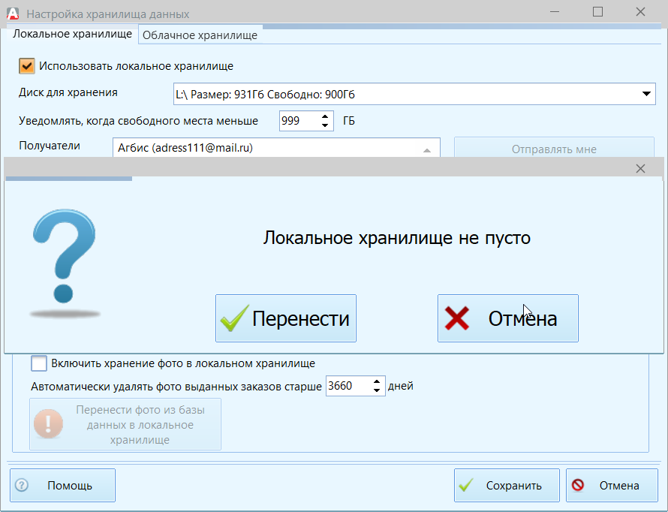Decrease free space threshold value
This screenshot has width=668, height=512.
pyautogui.click(x=325, y=125)
